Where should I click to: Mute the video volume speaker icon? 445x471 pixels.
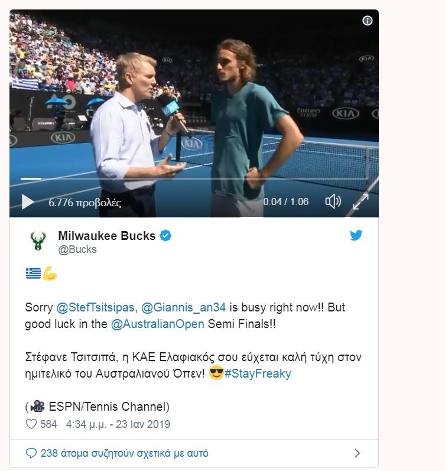pyautogui.click(x=333, y=202)
